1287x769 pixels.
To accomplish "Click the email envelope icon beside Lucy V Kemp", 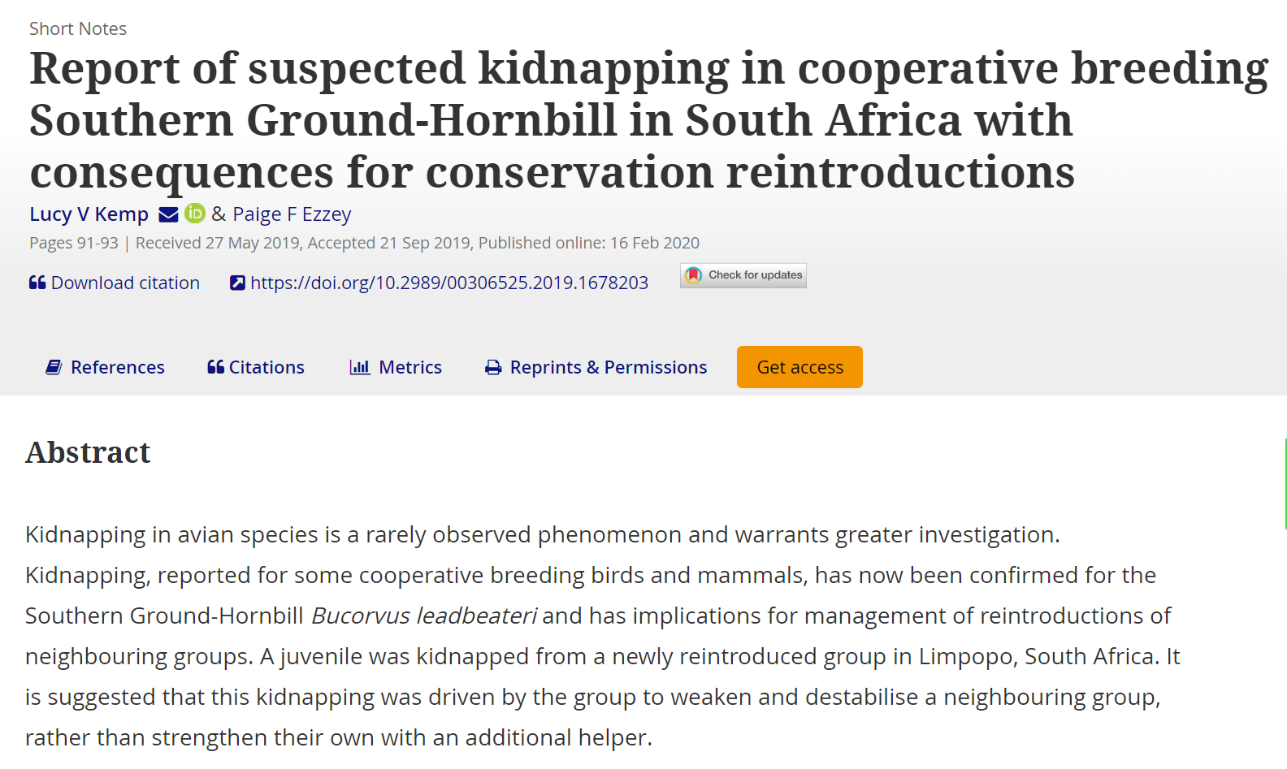I will click(x=168, y=214).
